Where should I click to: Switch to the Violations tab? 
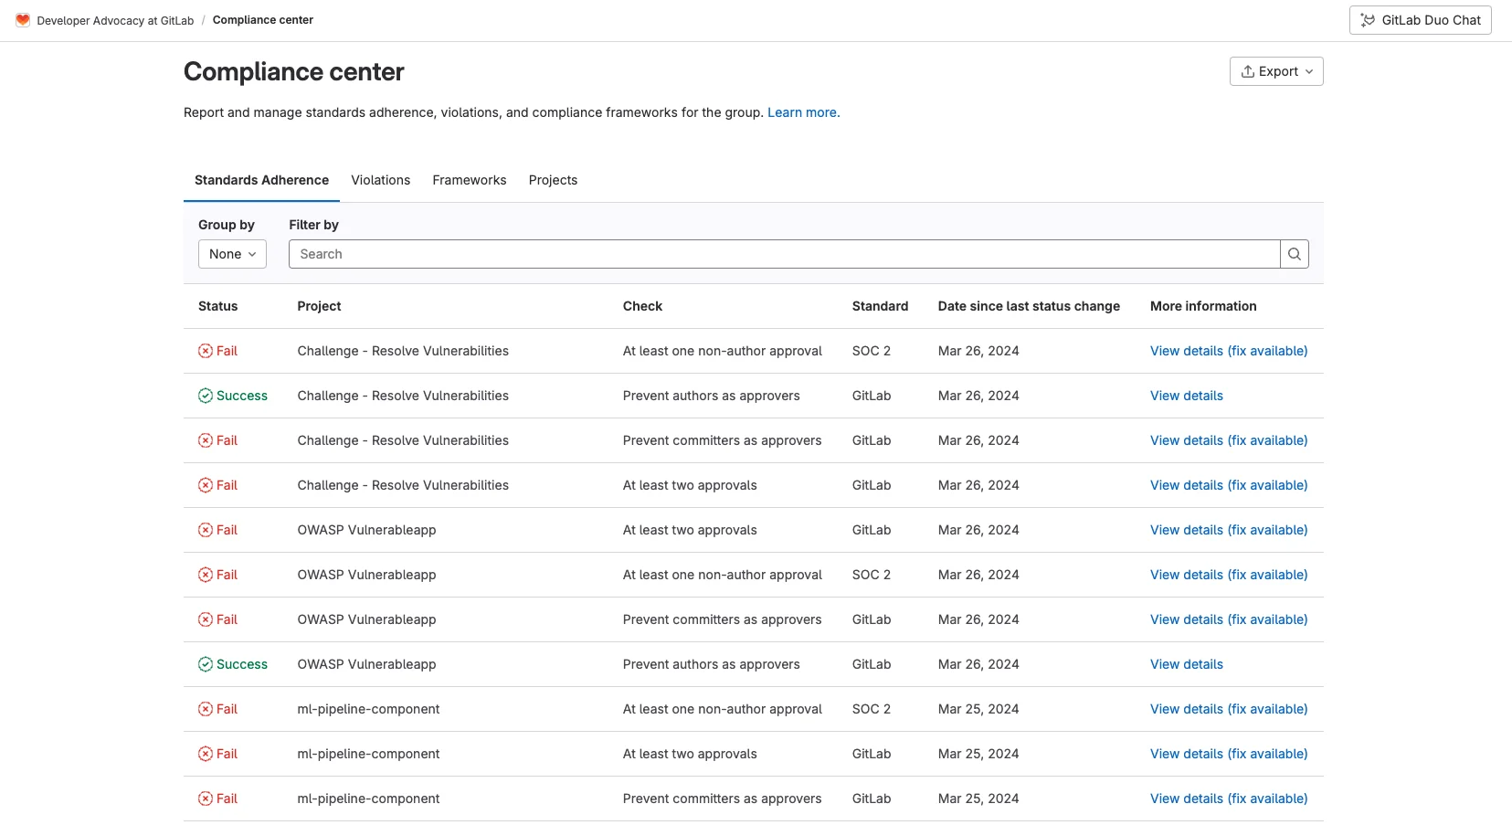(380, 180)
